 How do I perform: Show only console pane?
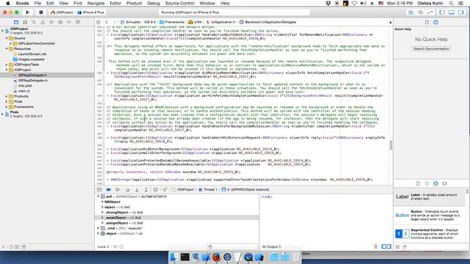click(389, 246)
